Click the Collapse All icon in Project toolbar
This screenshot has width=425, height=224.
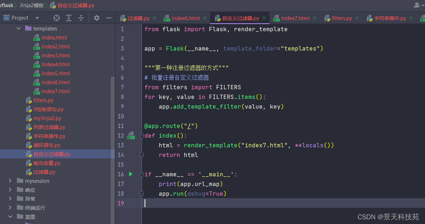coord(81,18)
